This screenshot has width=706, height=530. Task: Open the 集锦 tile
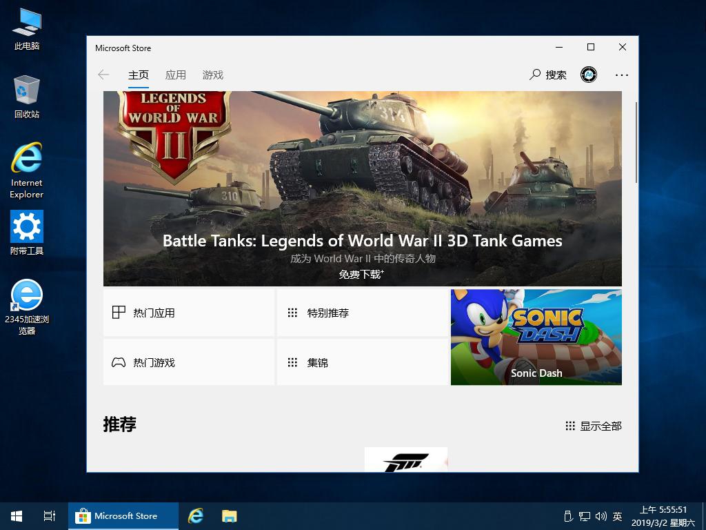pyautogui.click(x=363, y=362)
